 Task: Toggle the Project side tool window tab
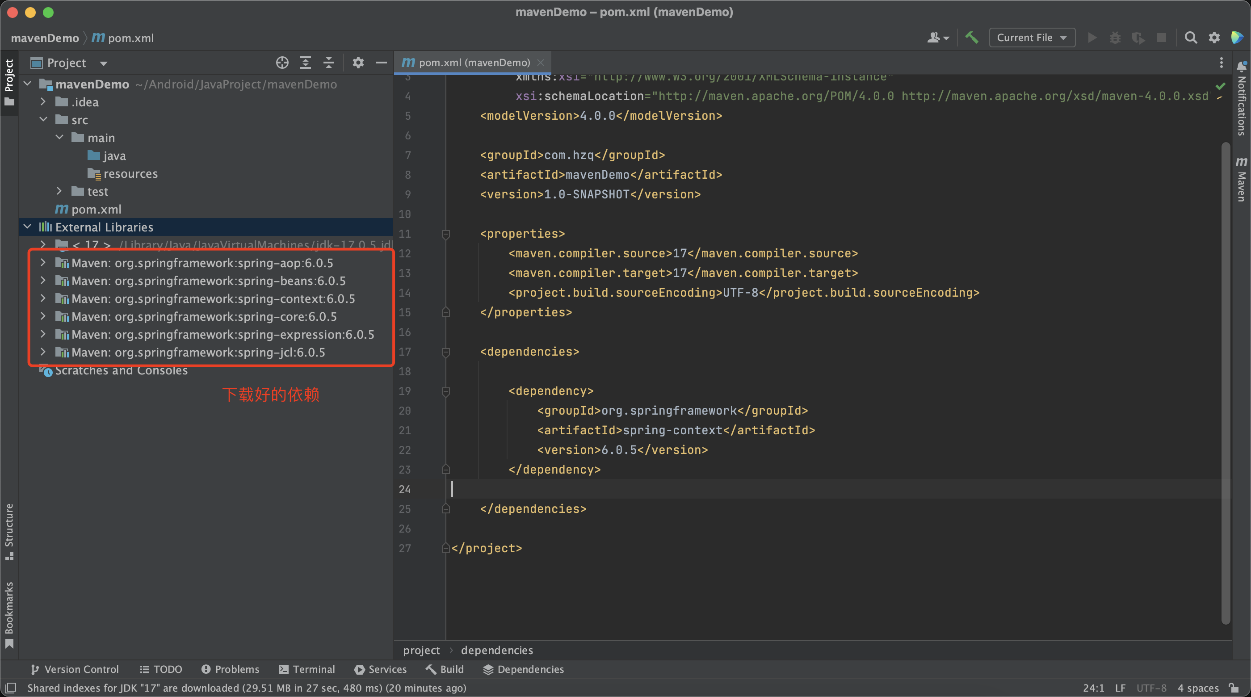(9, 83)
